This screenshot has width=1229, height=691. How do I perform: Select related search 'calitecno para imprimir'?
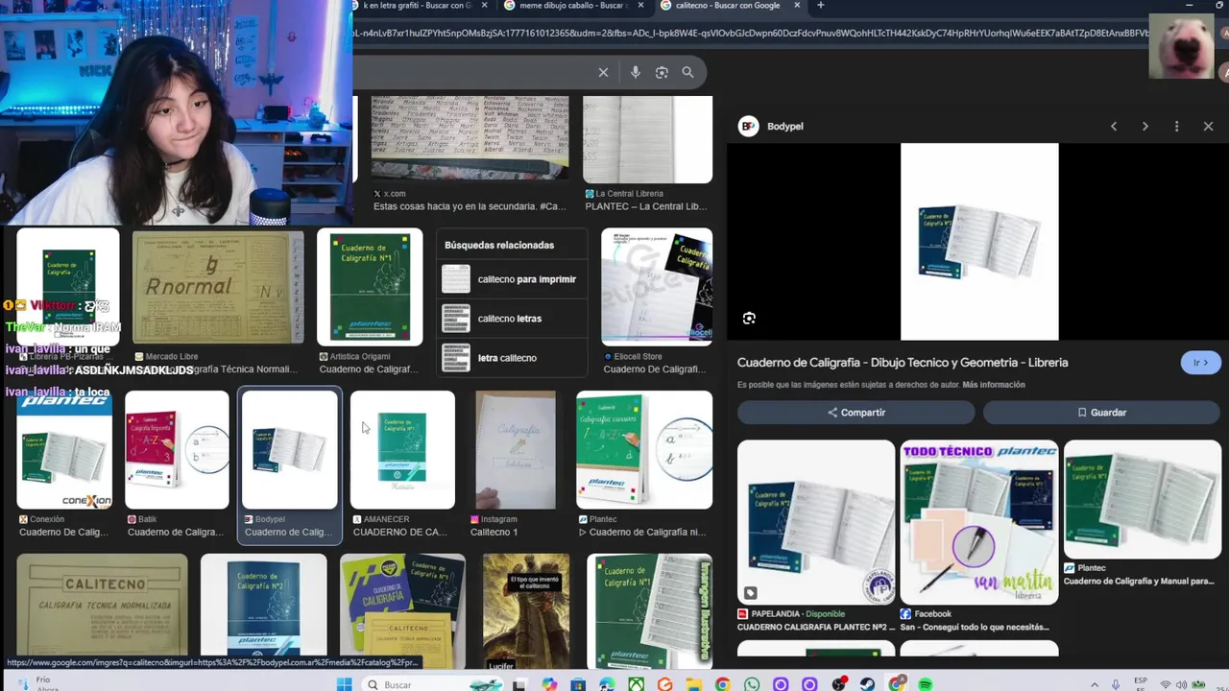click(x=510, y=279)
